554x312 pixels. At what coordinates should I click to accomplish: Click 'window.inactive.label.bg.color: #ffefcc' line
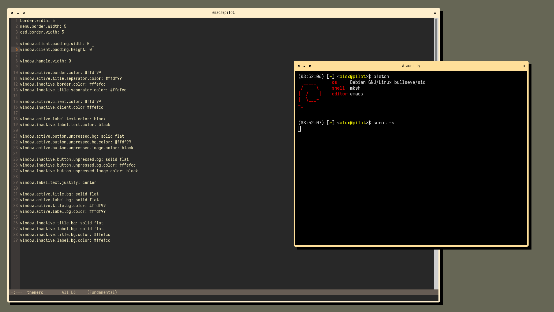click(x=65, y=240)
